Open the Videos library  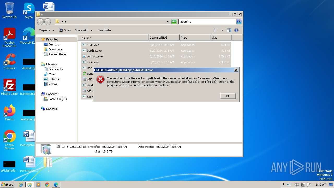point(53,84)
